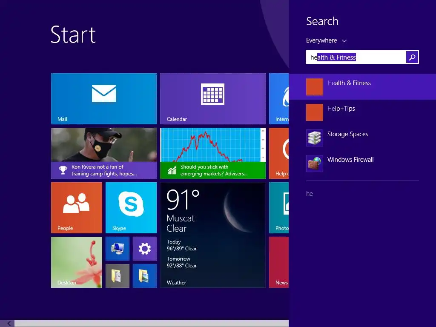This screenshot has height=327, width=436.
Task: Open the Photos tile
Action: pyautogui.click(x=279, y=208)
